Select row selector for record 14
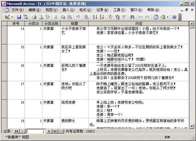Viewport: 196px width, 141px height. click(x=4, y=35)
